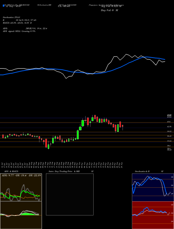Click the blue moving average line end
The height and width of the screenshot is (229, 174).
pos(165,59)
